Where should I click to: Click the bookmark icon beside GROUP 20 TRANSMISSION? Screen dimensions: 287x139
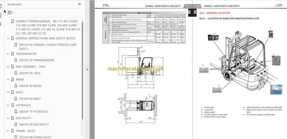16,60
